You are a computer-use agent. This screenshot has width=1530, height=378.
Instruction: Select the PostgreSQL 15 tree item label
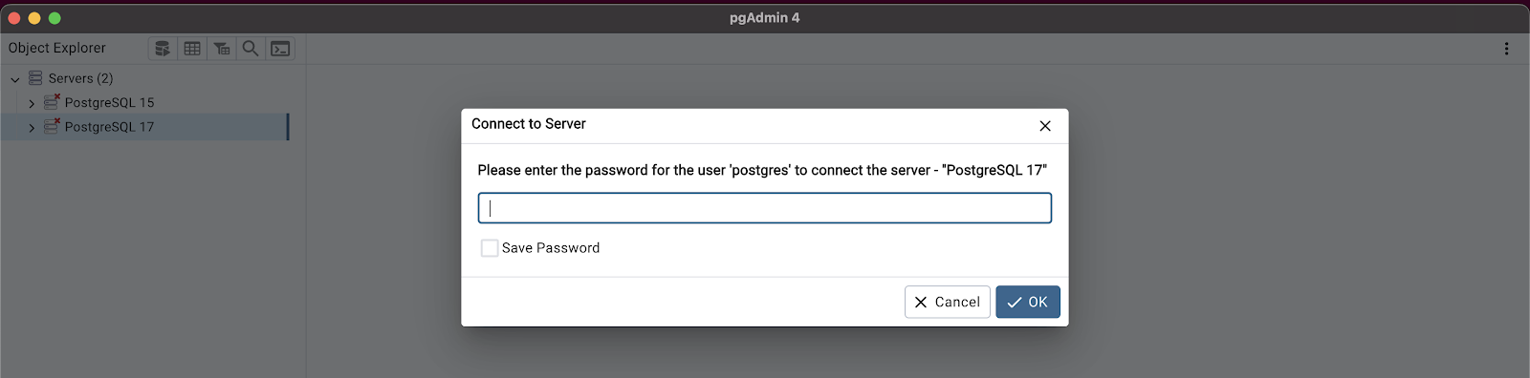(x=109, y=102)
